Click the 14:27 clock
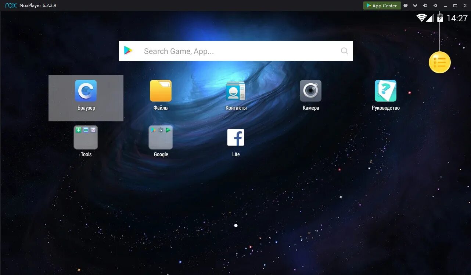 [457, 18]
